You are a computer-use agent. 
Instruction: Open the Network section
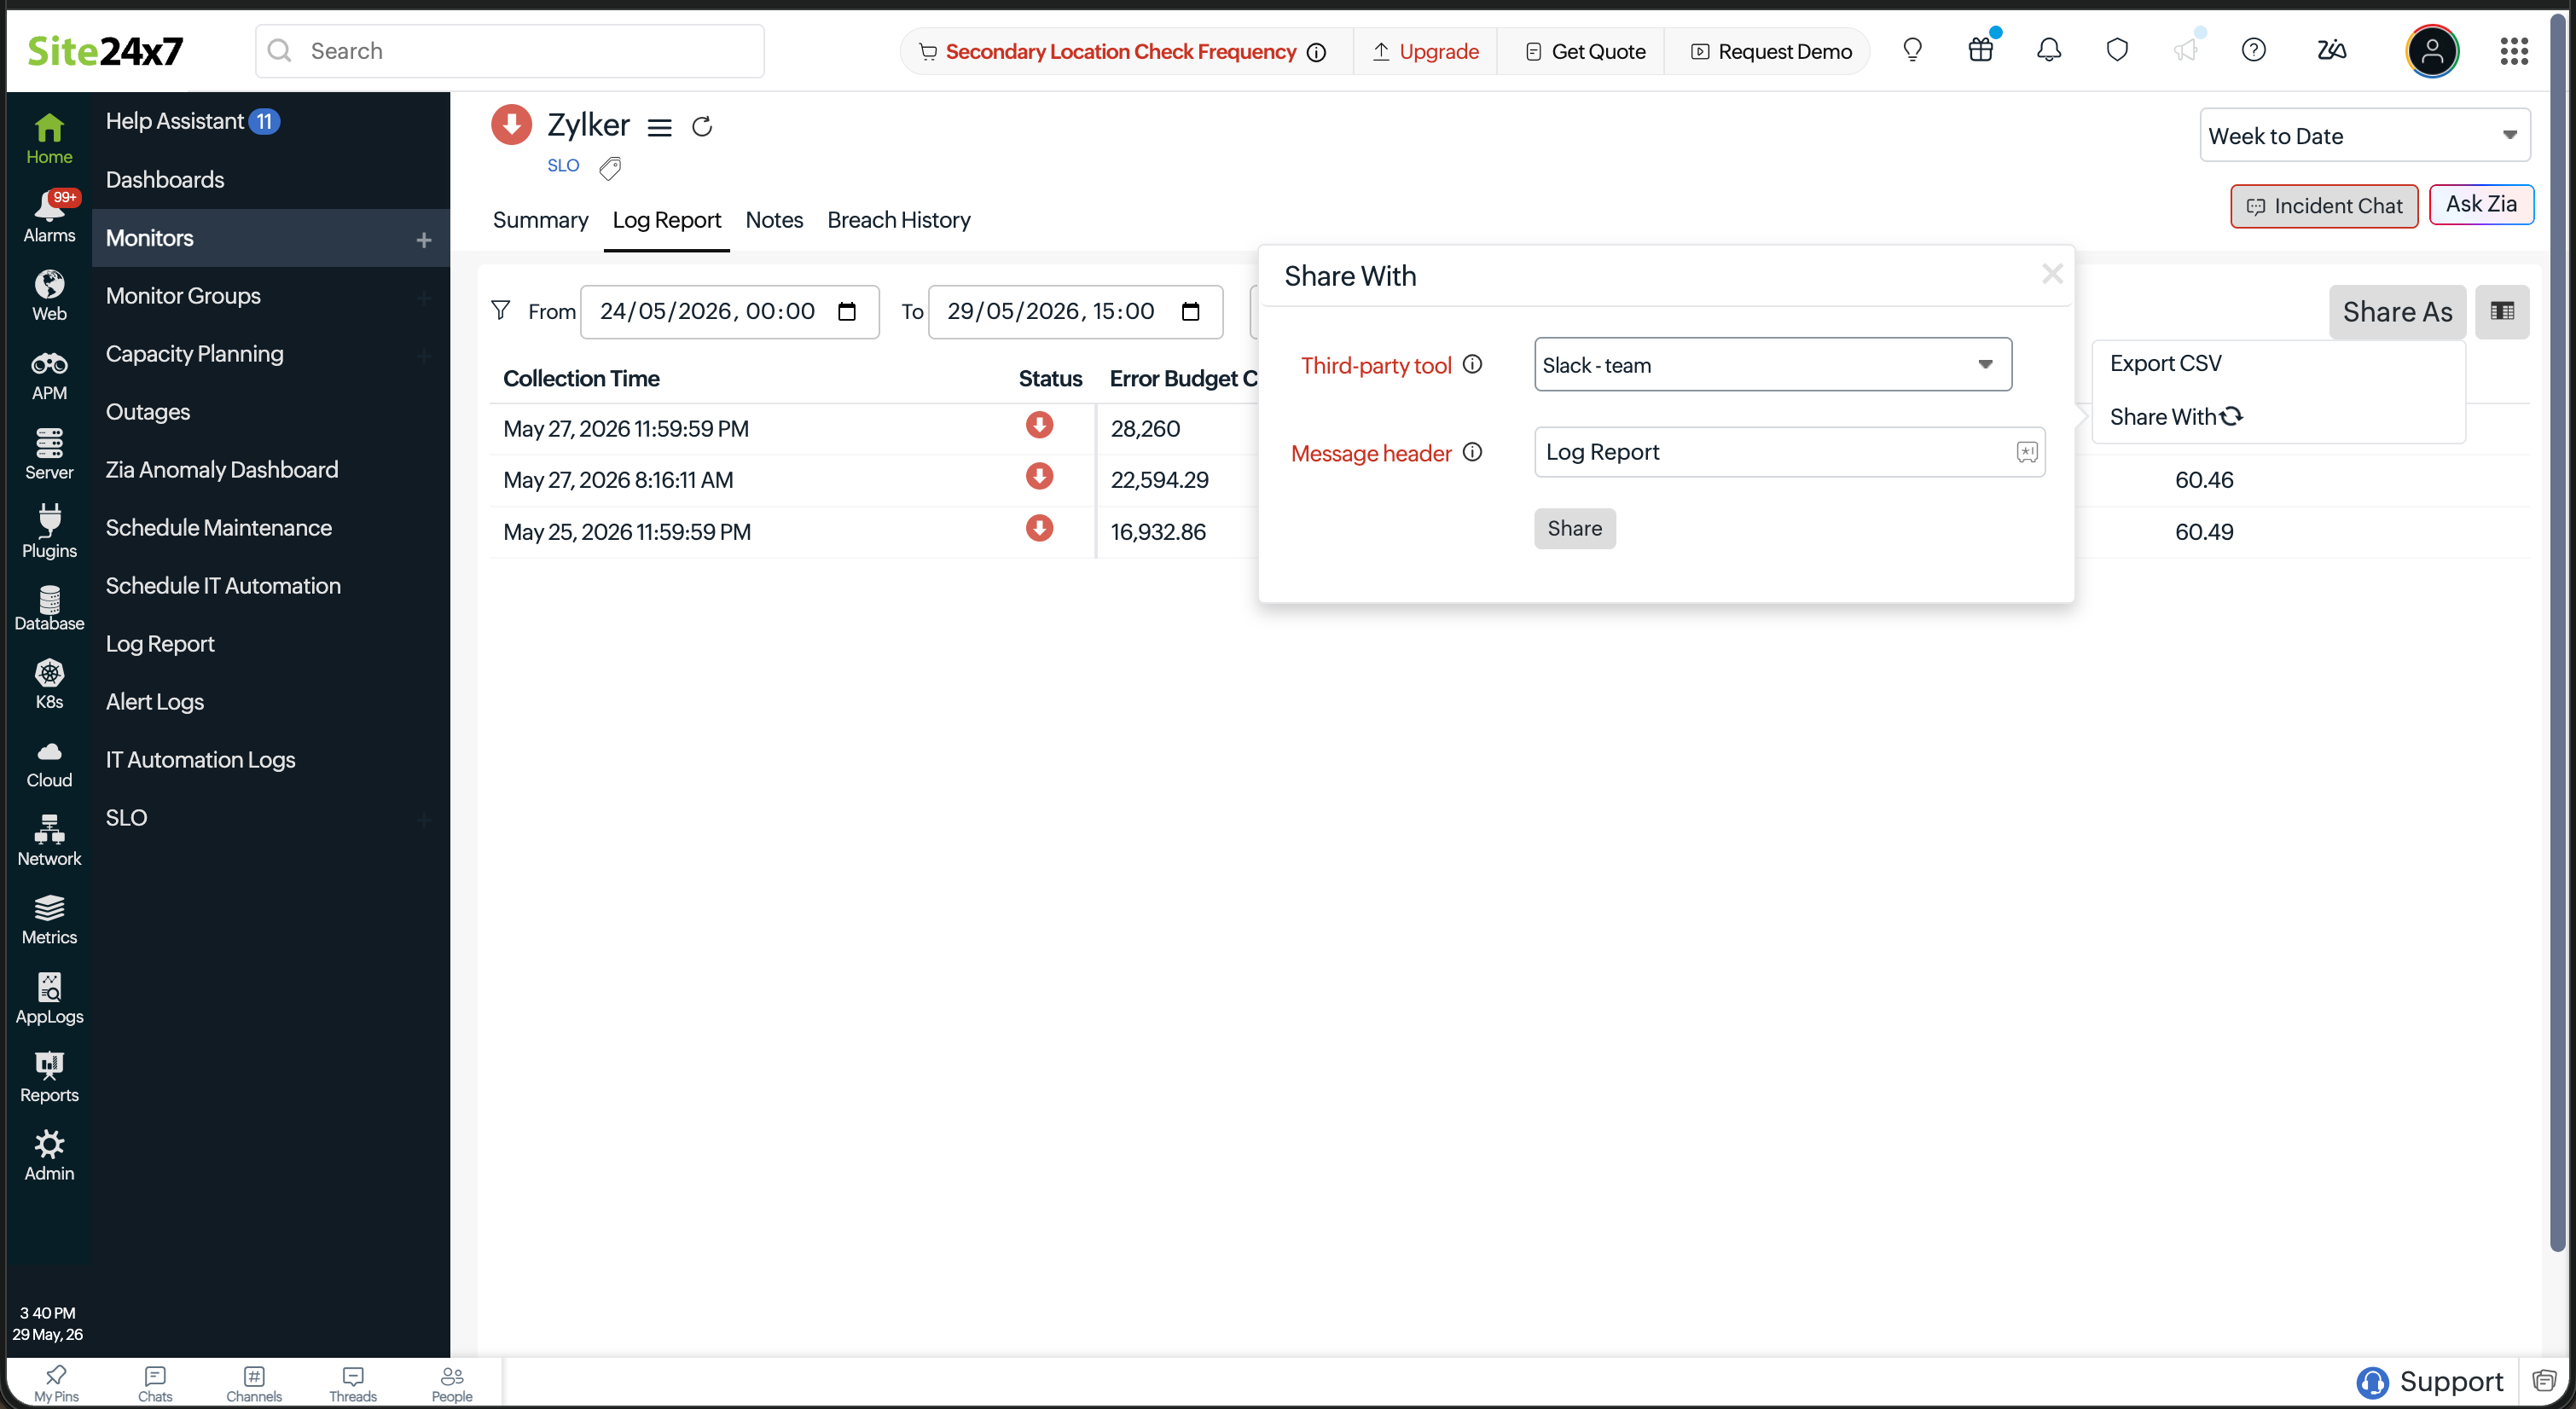point(49,841)
